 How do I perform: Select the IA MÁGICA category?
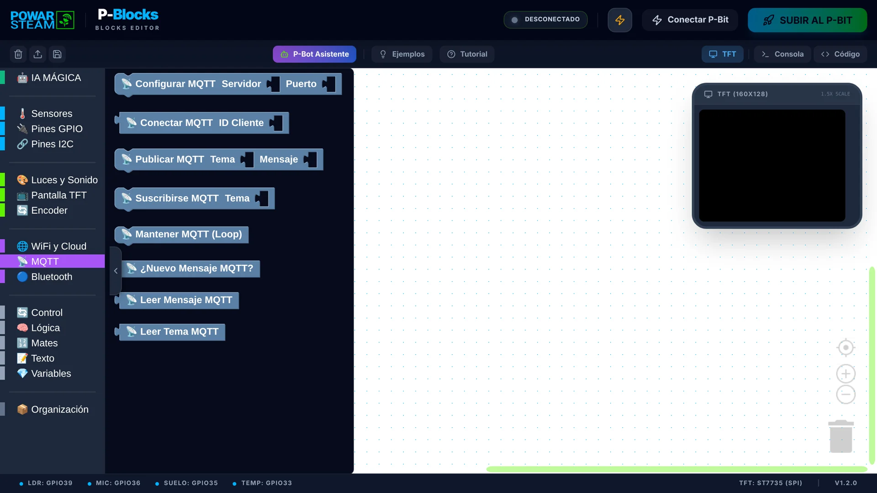coord(53,78)
